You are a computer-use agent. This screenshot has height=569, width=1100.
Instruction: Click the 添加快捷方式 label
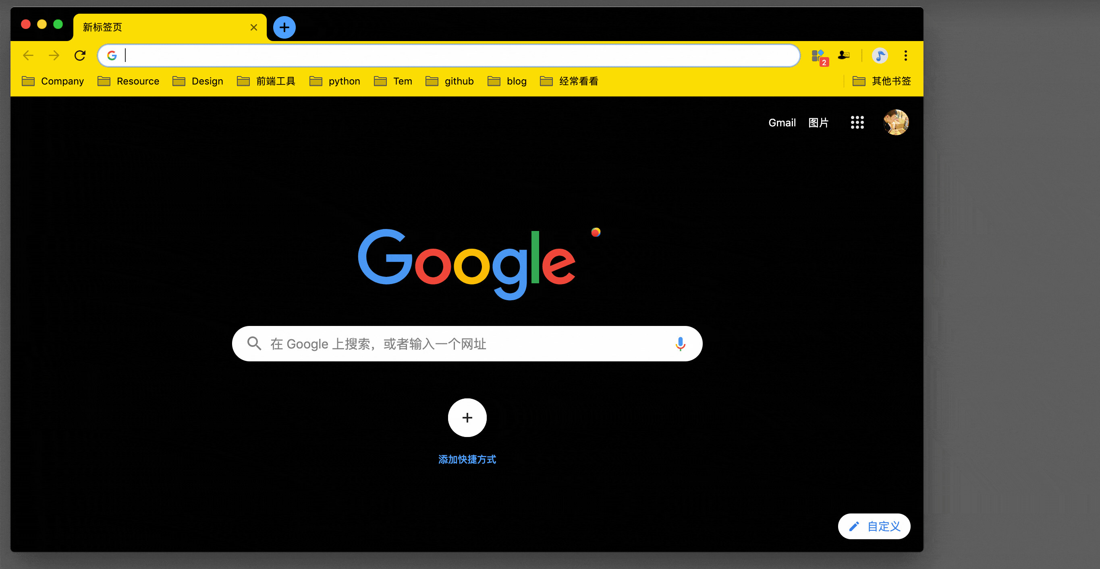(467, 460)
